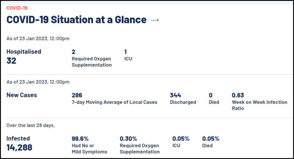Click the arrow icon beside the headline

pos(155,20)
